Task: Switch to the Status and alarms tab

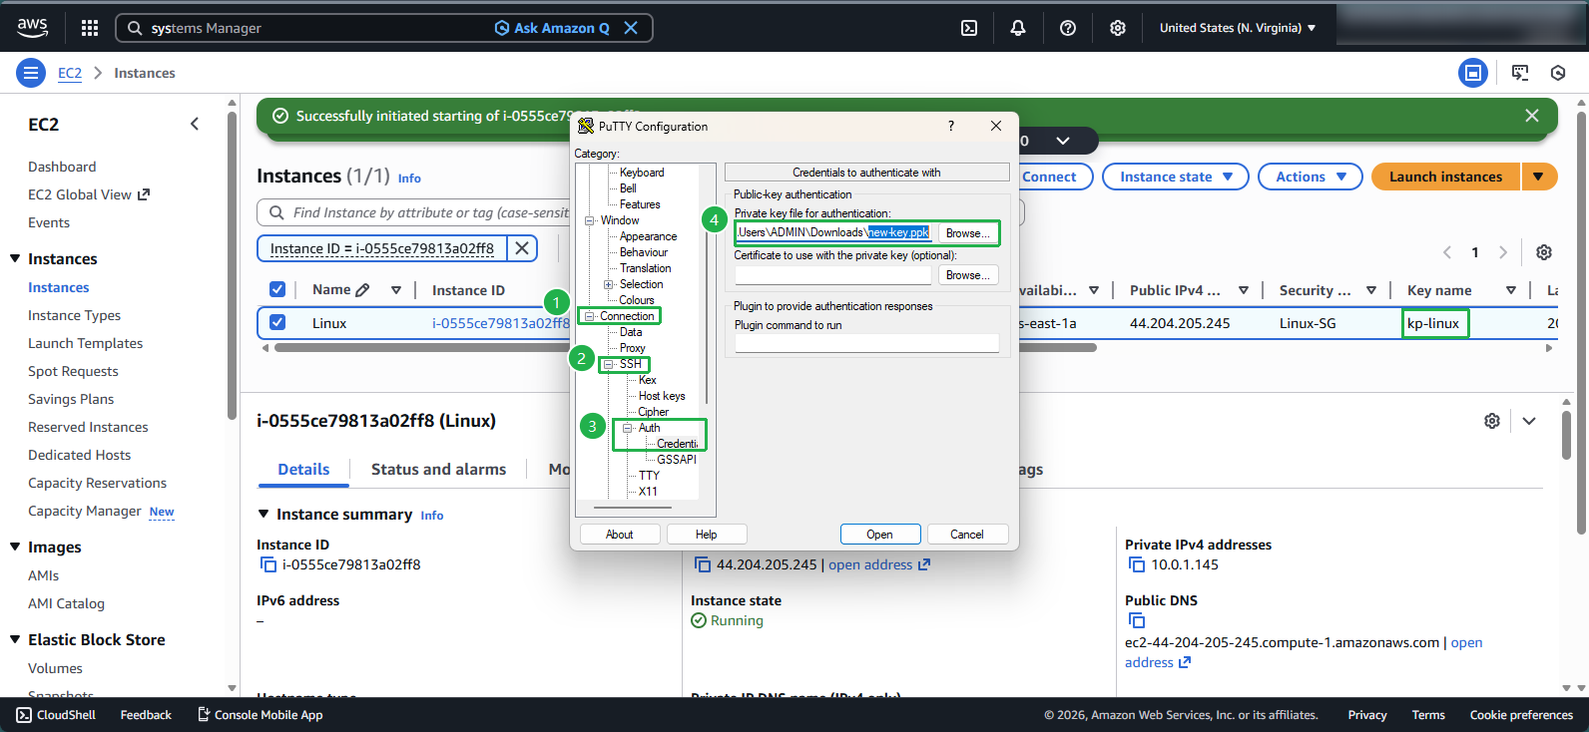Action: click(438, 469)
